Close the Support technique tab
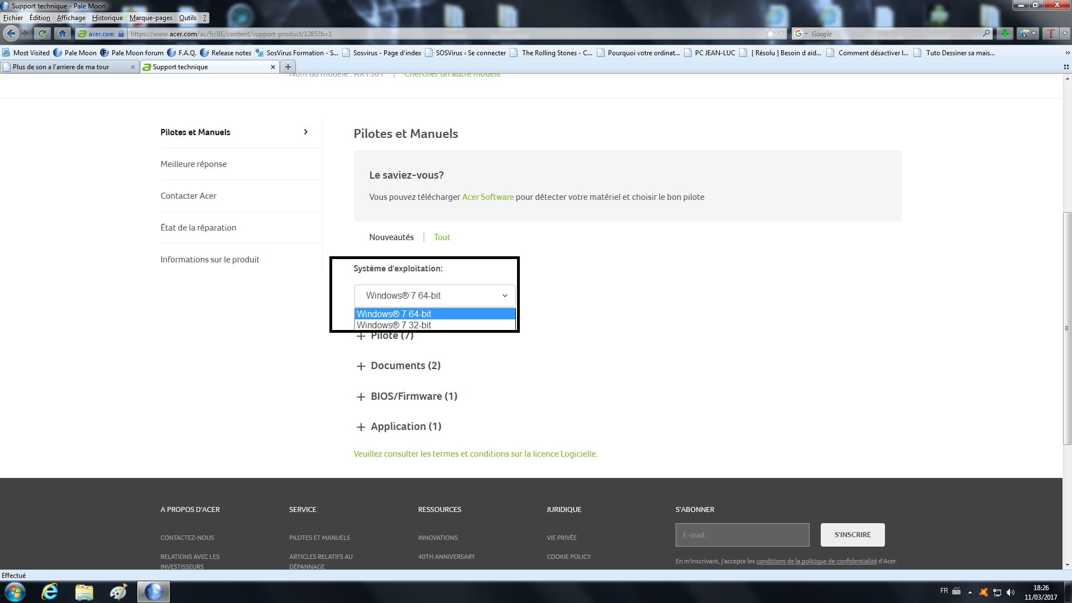Screen dimensions: 1072x603 coord(273,67)
